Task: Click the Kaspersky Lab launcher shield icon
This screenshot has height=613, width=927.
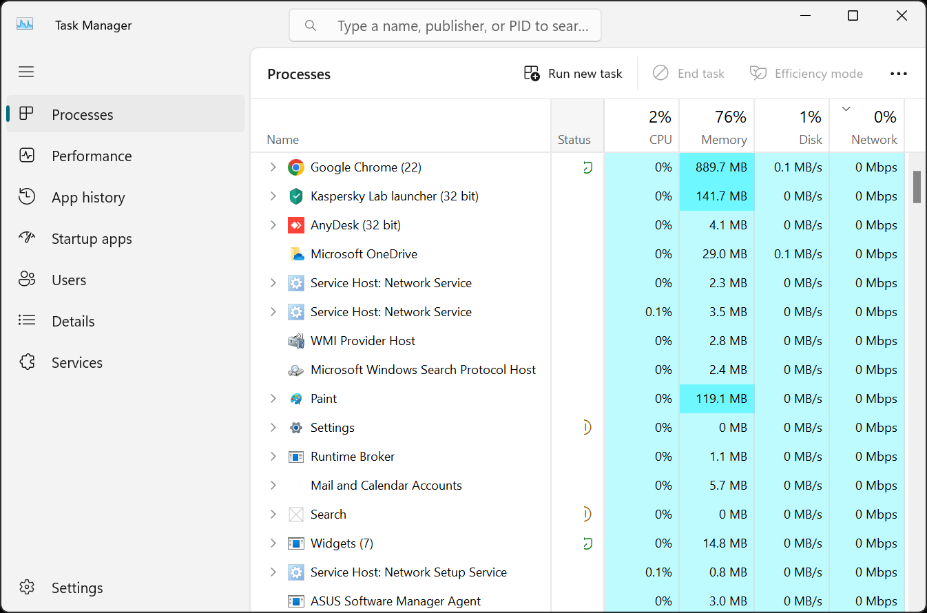Action: [296, 196]
